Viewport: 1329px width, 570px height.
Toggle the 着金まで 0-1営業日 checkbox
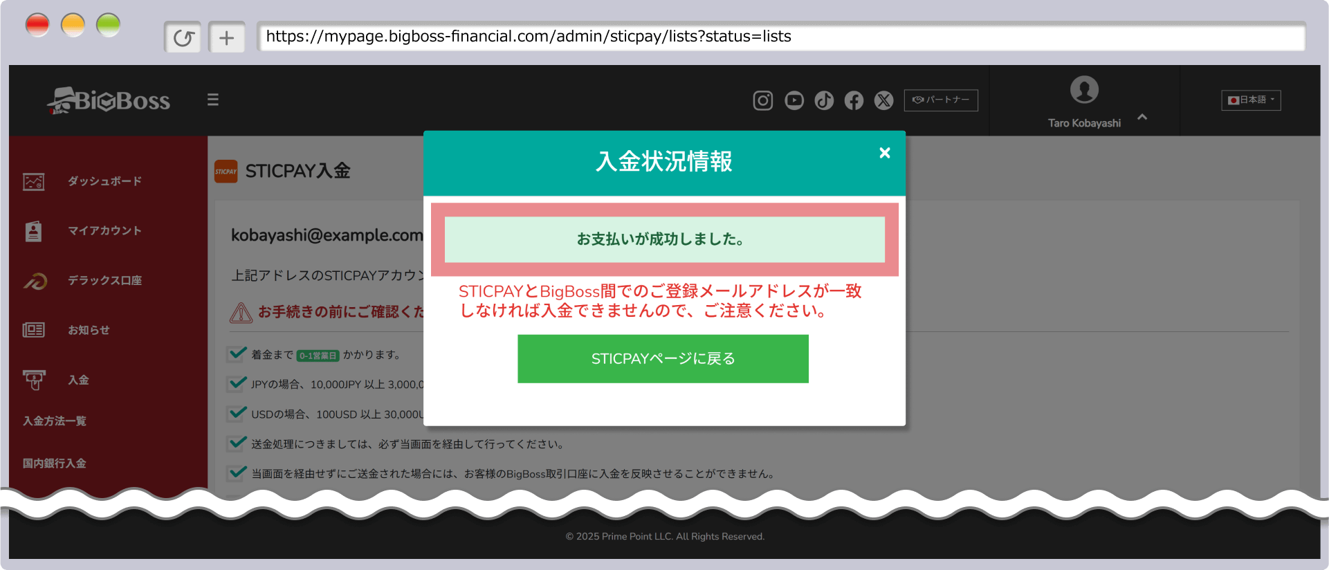tap(237, 354)
